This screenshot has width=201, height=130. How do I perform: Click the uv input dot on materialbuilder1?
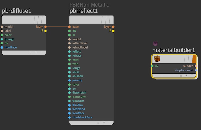(152, 66)
